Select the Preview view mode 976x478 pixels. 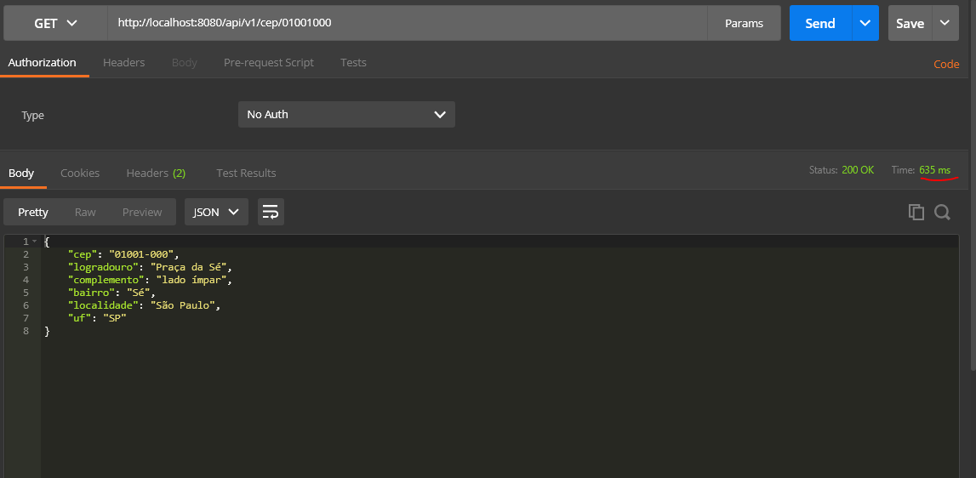[142, 213]
